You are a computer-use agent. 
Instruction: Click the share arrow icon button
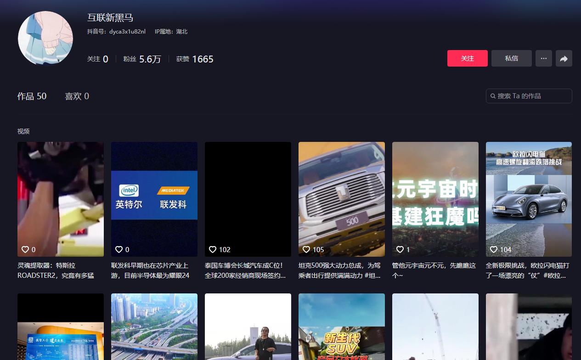(x=564, y=58)
